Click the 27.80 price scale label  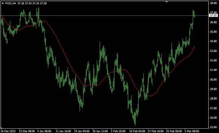click(x=213, y=108)
